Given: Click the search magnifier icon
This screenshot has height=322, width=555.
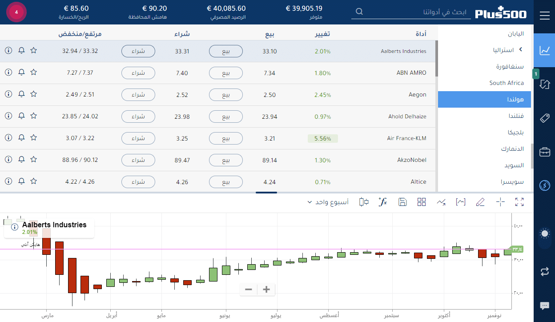Looking at the screenshot, I should pos(359,12).
